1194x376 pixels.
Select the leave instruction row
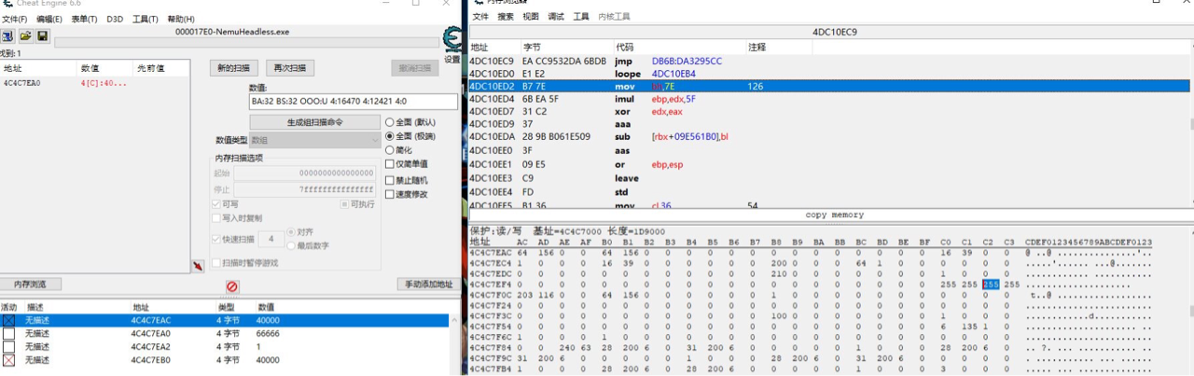pyautogui.click(x=829, y=178)
